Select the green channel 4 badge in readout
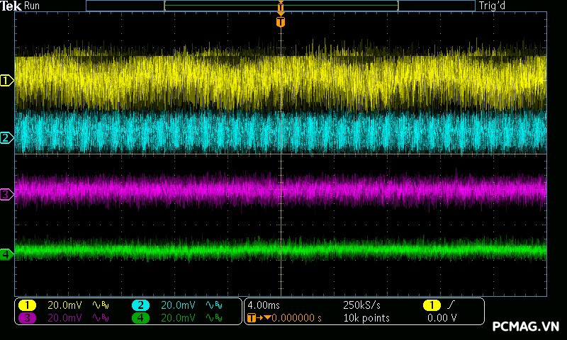 [141, 318]
